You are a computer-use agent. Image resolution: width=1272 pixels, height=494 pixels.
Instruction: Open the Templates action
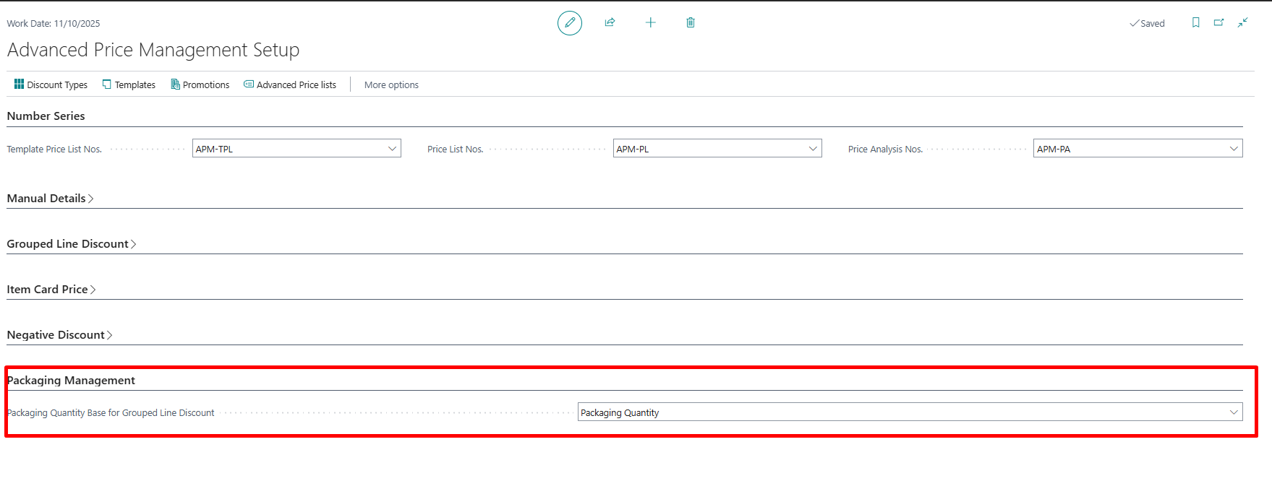(129, 84)
